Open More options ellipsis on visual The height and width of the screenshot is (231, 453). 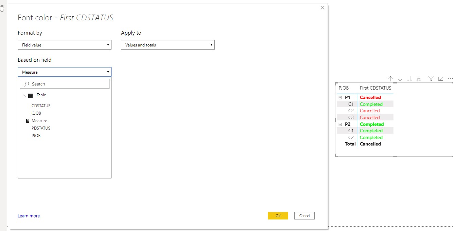(450, 78)
